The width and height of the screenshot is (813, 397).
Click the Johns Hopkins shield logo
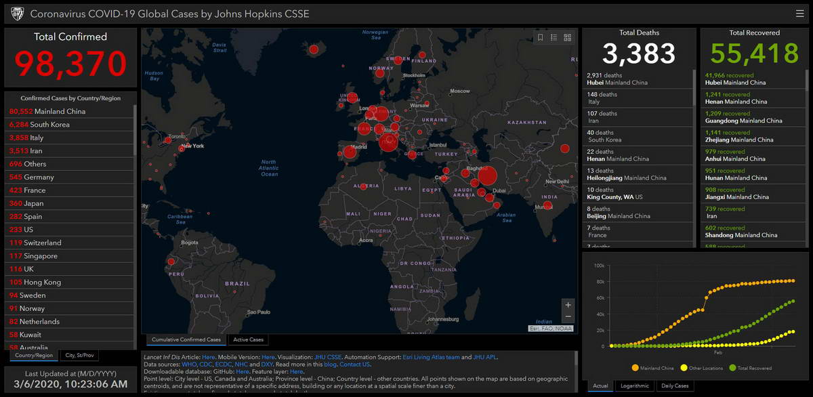17,14
